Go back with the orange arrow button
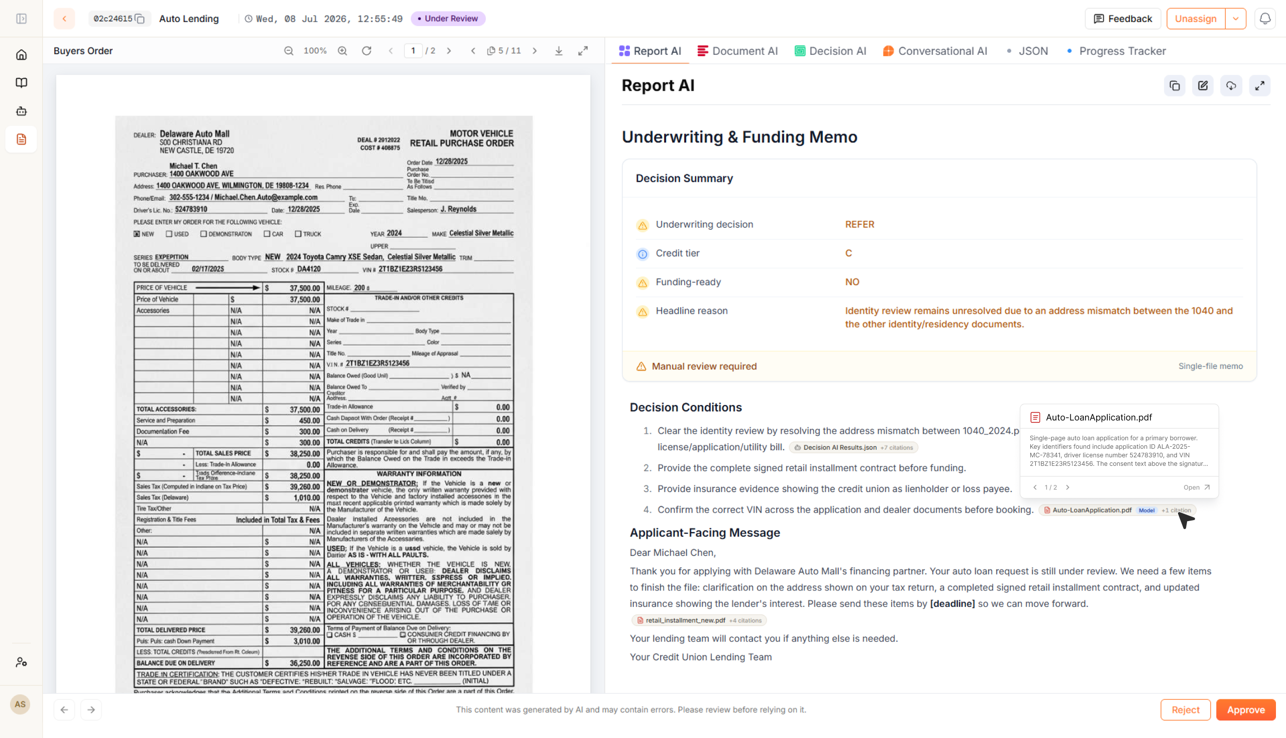1286x738 pixels. pos(64,19)
